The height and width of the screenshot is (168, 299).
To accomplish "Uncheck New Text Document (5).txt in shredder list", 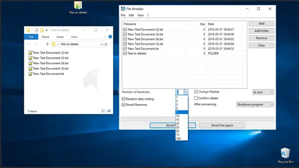I will pyautogui.click(x=125, y=44).
